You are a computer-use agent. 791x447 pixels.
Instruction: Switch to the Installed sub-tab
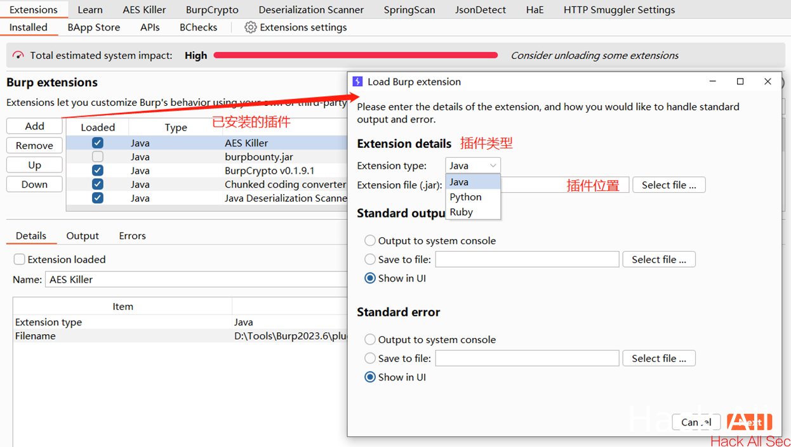click(x=29, y=27)
